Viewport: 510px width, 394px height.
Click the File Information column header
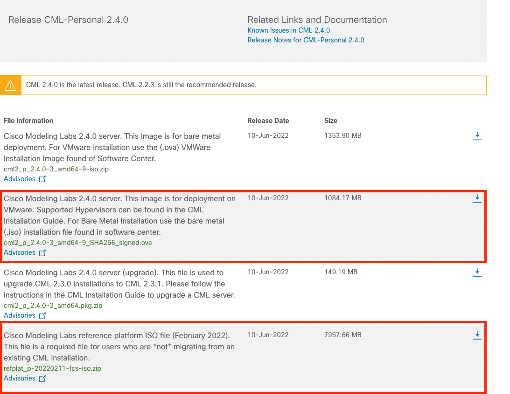[x=28, y=121]
